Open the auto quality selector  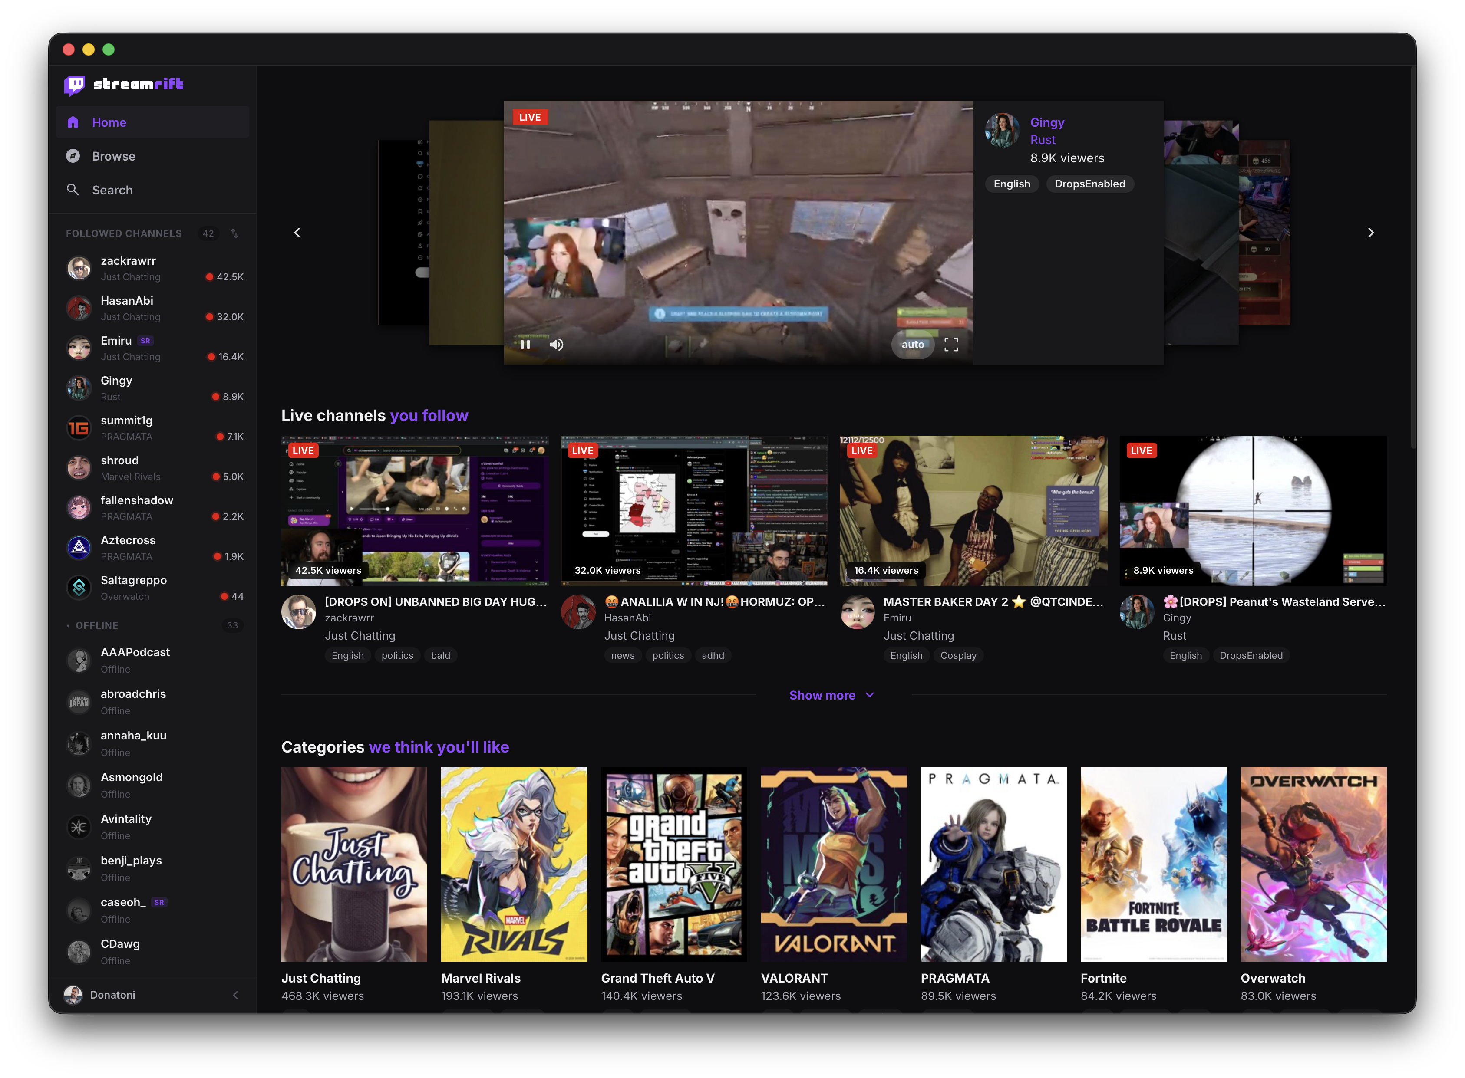pyautogui.click(x=913, y=345)
